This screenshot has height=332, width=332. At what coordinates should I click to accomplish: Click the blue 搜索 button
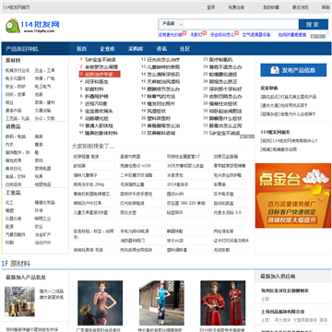coord(313,24)
